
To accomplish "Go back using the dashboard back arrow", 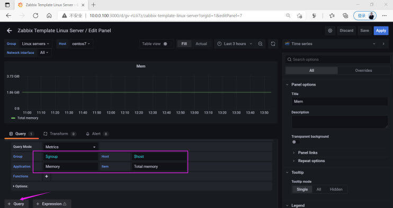I will 10,31.
